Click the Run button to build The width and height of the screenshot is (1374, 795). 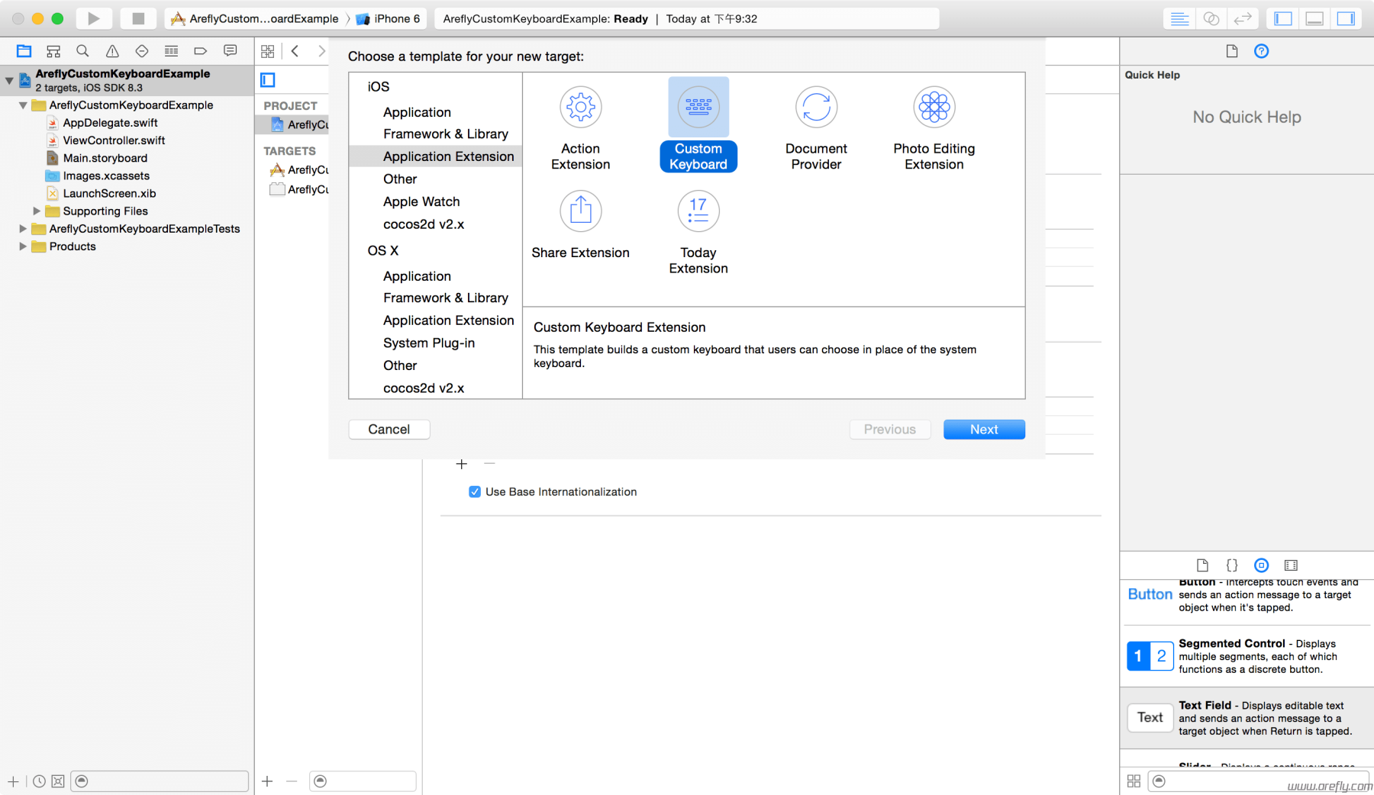point(93,18)
